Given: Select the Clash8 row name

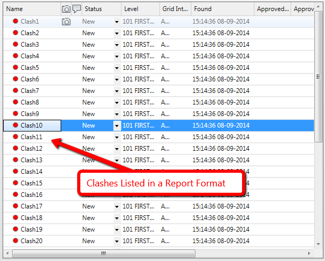Looking at the screenshot, I should [x=29, y=102].
